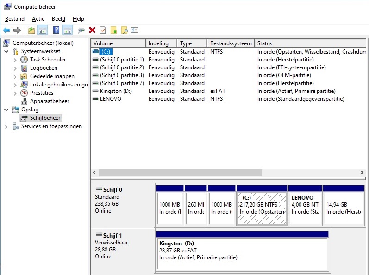Click the disk connect icon in toolbar
369x275 pixels.
point(81,31)
